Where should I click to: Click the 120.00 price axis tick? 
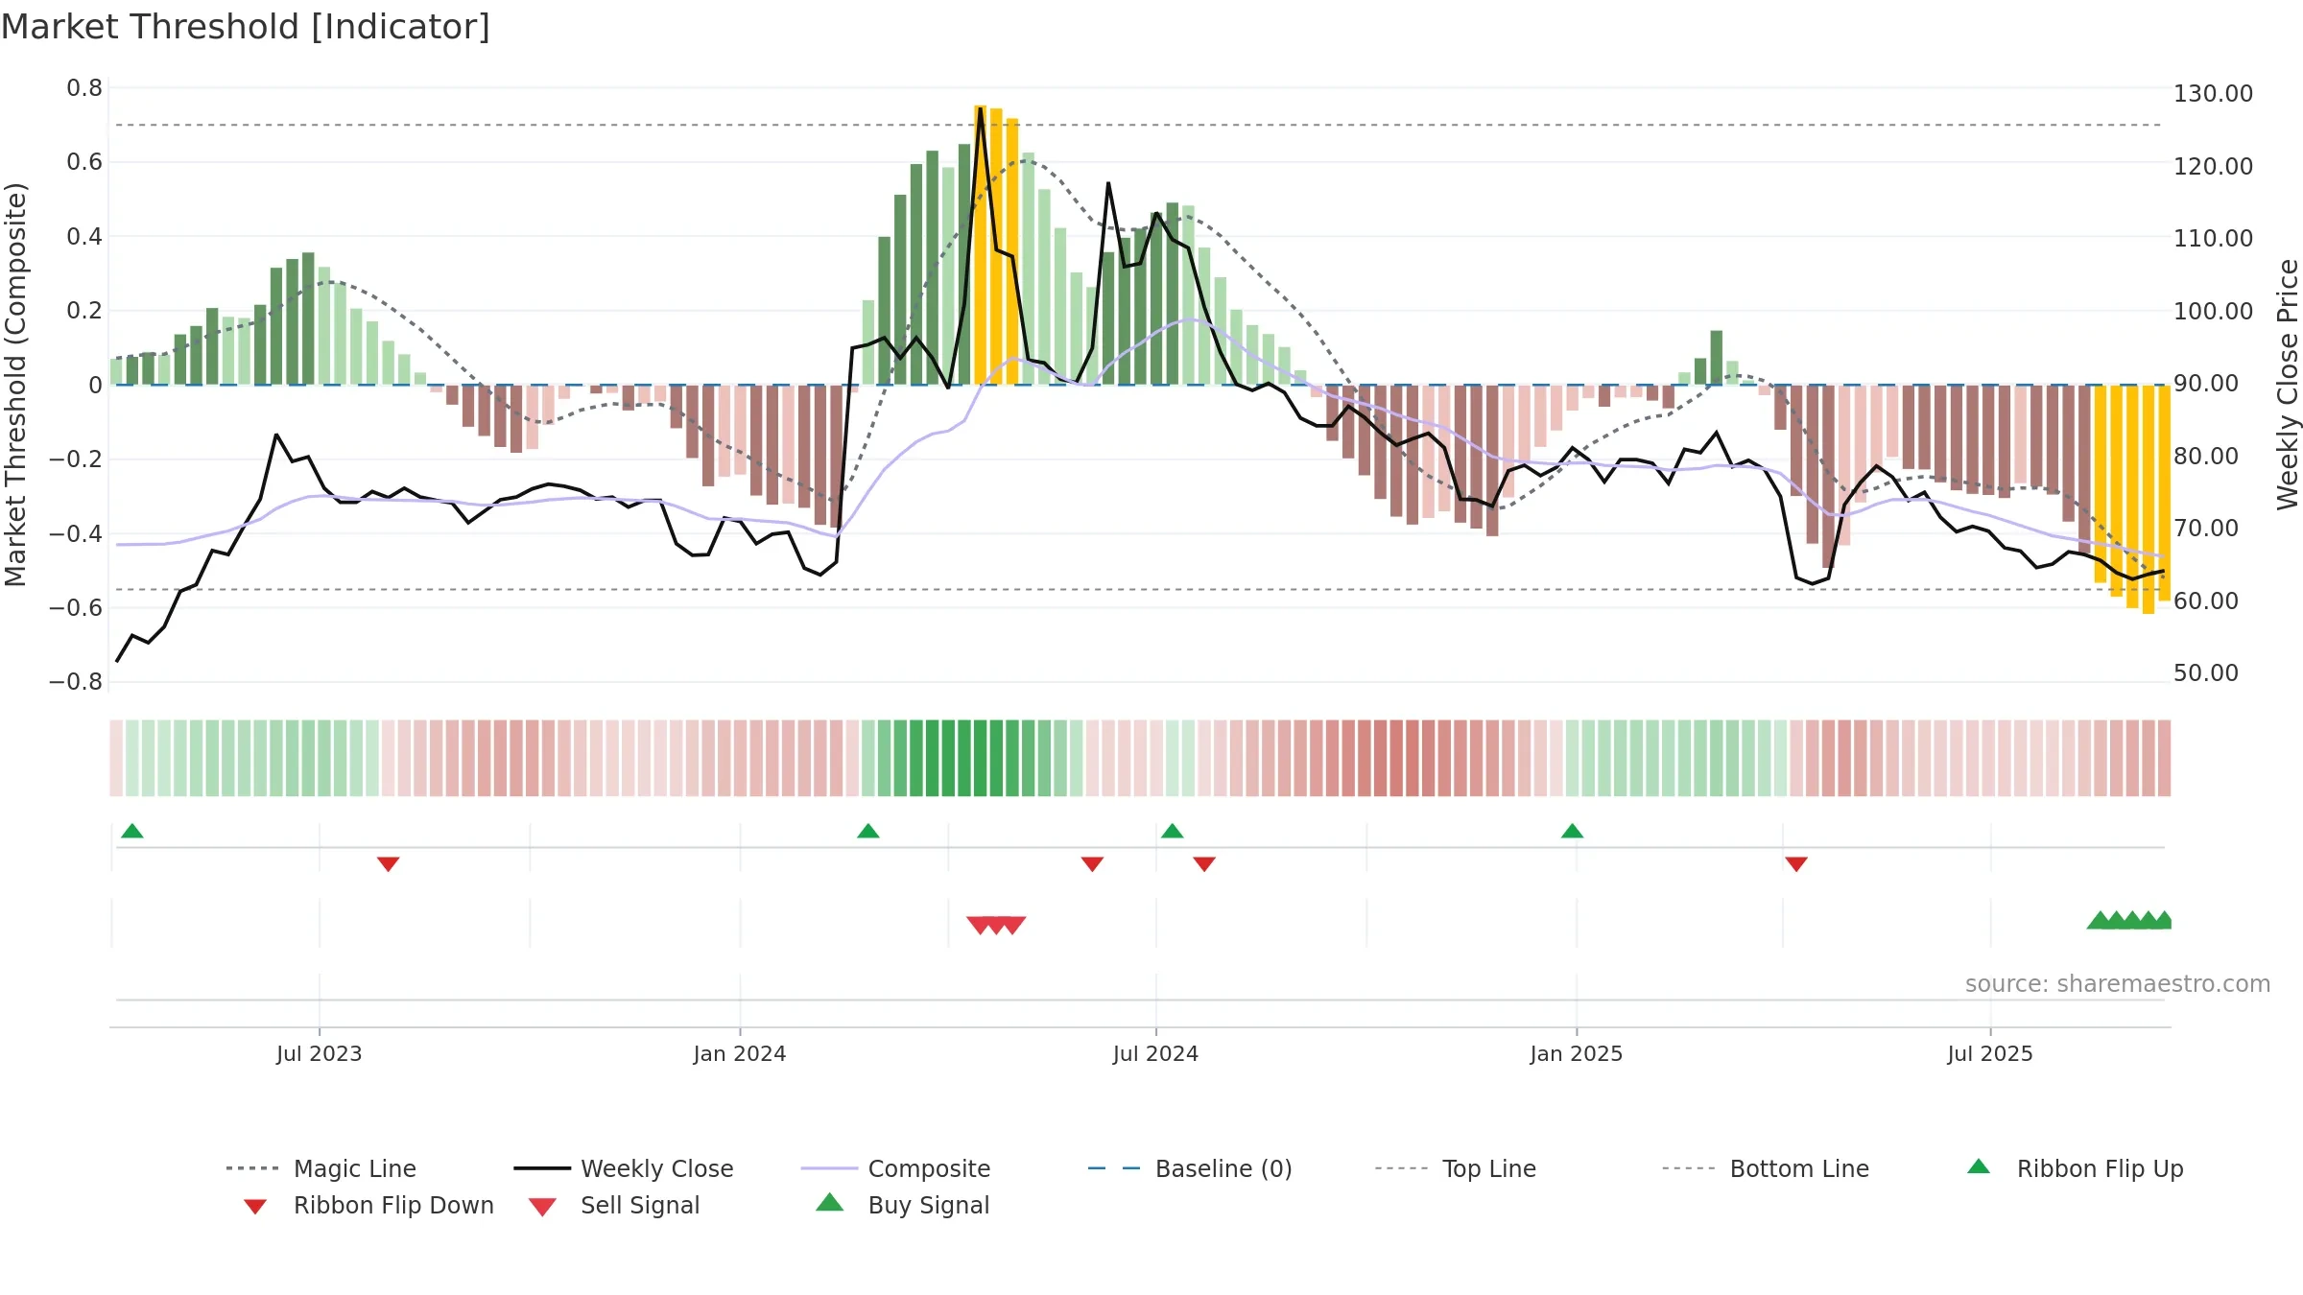2213,166
